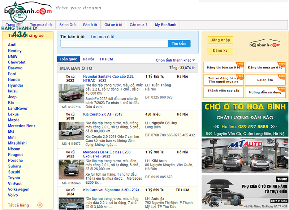Click the 'Salon ôtô' panel button
The image size is (289, 210).
pyautogui.click(x=265, y=80)
